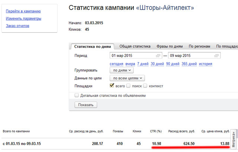
Task: Open calendar picker for the end date
Action: pos(217,56)
